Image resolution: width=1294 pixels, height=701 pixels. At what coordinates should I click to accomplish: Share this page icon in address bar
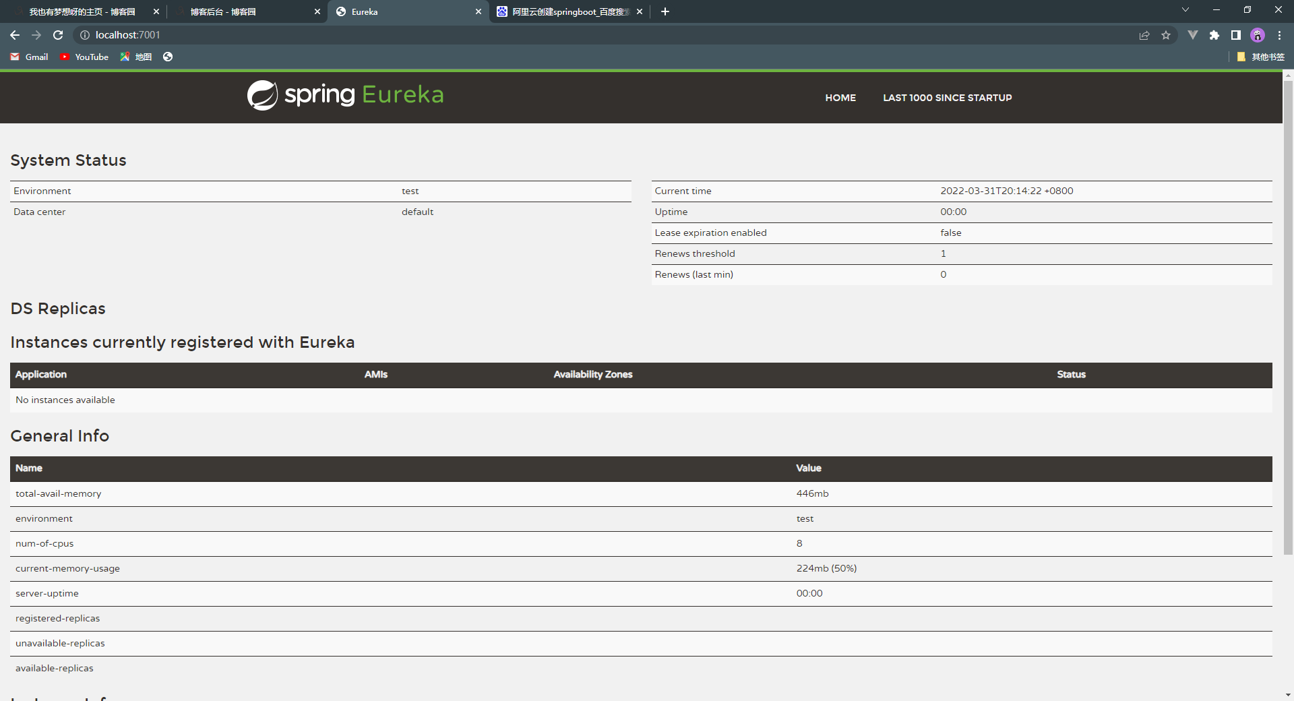click(x=1144, y=35)
